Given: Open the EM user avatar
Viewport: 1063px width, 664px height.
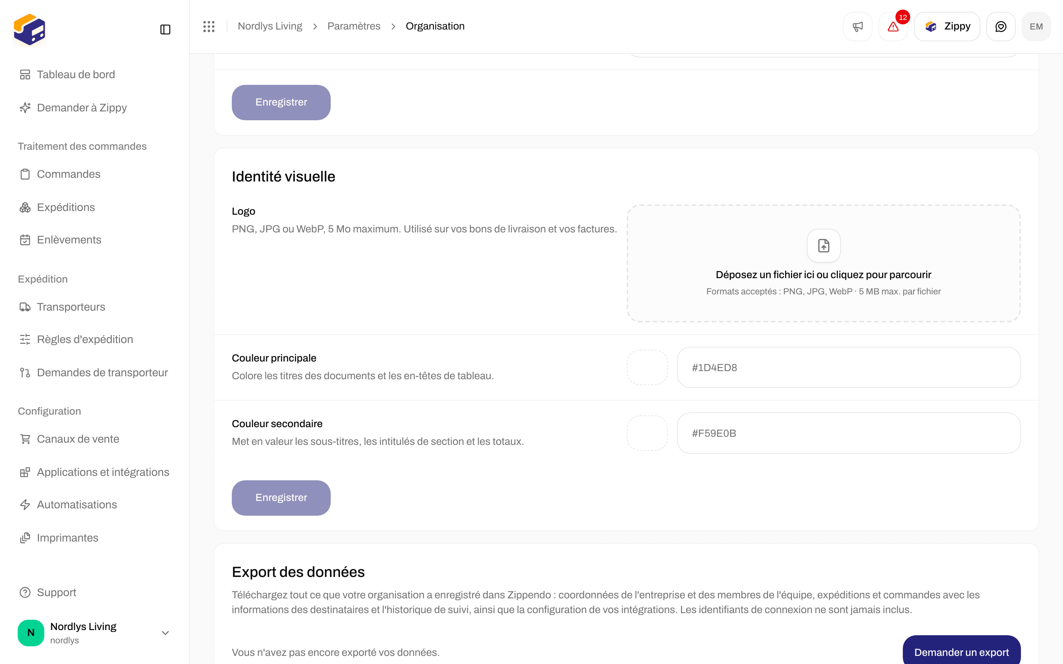Looking at the screenshot, I should tap(1036, 26).
